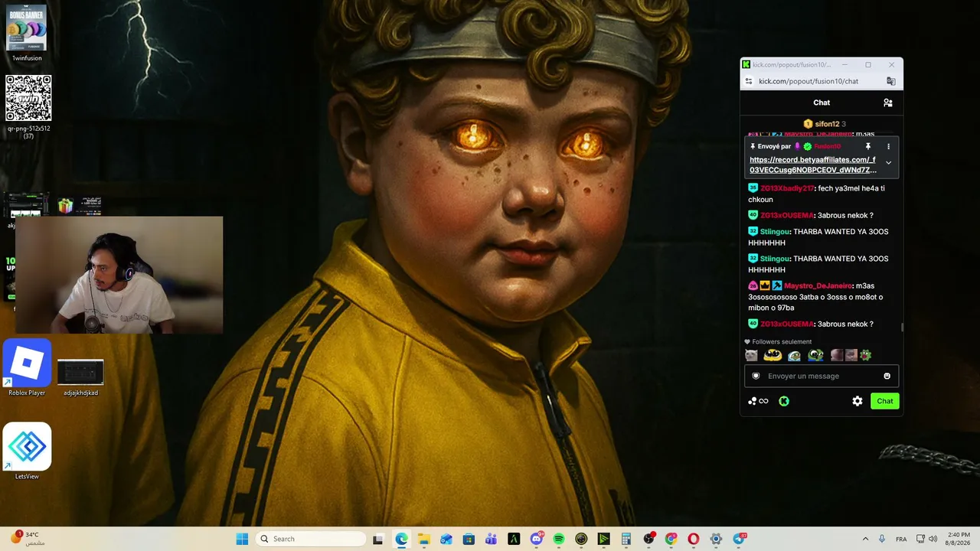The image size is (980, 551).
Task: Open the emoji picker in the message box
Action: pos(887,376)
